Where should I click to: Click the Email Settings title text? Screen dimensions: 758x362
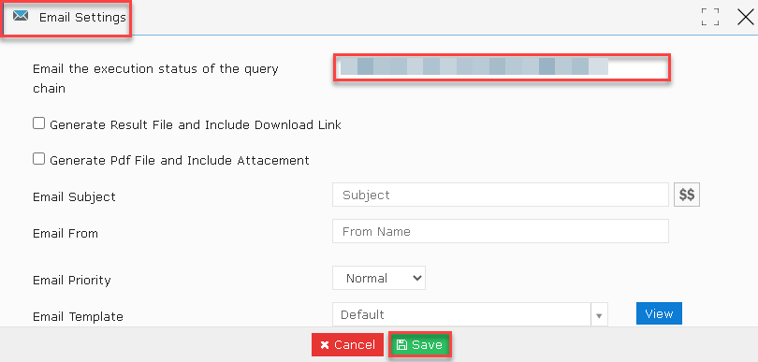(82, 18)
